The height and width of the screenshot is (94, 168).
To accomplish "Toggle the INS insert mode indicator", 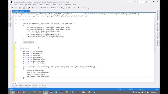I will [x=156, y=89].
